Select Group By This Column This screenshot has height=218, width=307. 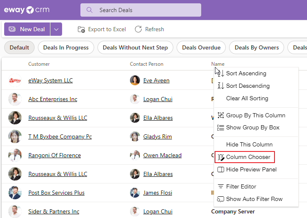(256, 115)
